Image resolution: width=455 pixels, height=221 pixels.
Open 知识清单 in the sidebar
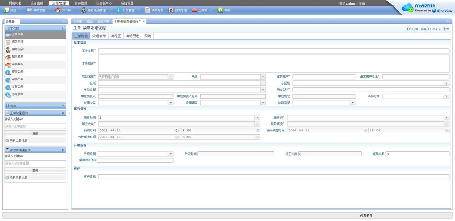click(x=17, y=57)
